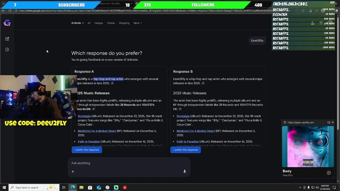Viewport: 340px width, 191px height.
Task: Switch to the All results tab
Action: click(89, 23)
